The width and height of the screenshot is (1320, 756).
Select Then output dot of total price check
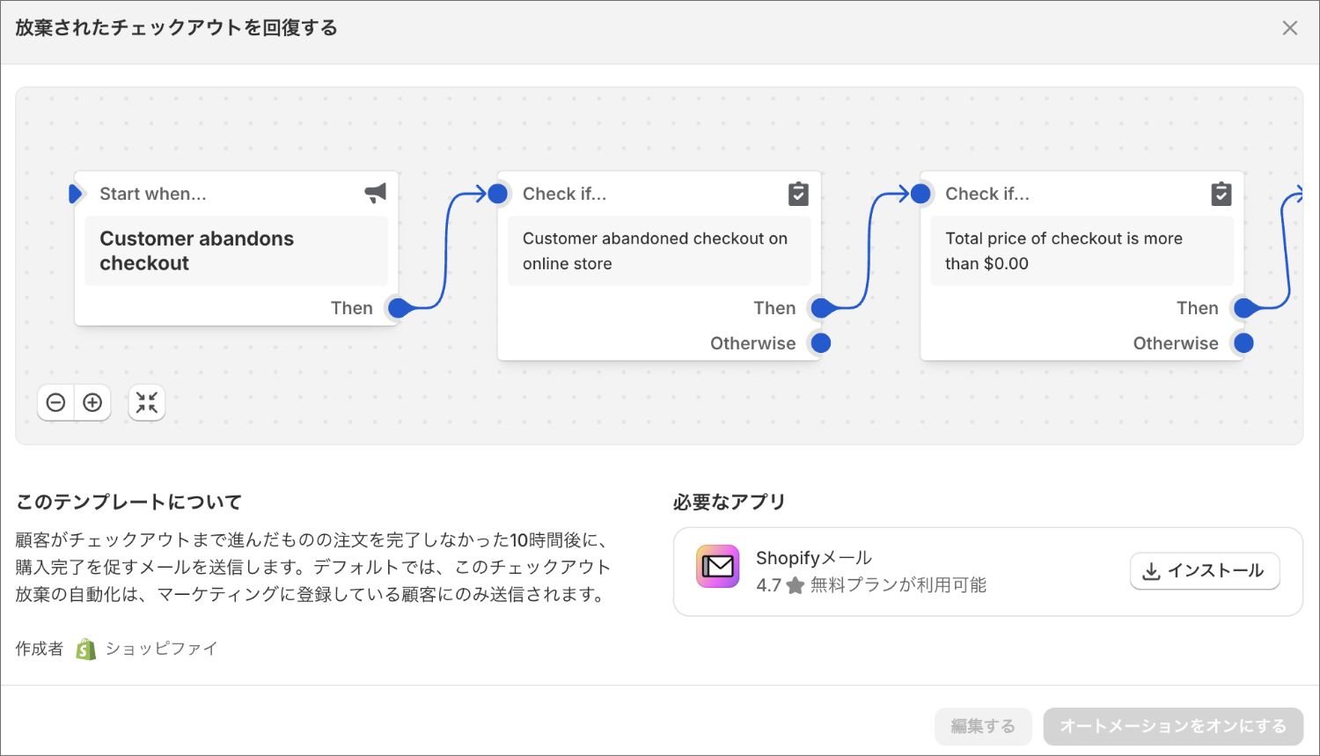click(1243, 308)
